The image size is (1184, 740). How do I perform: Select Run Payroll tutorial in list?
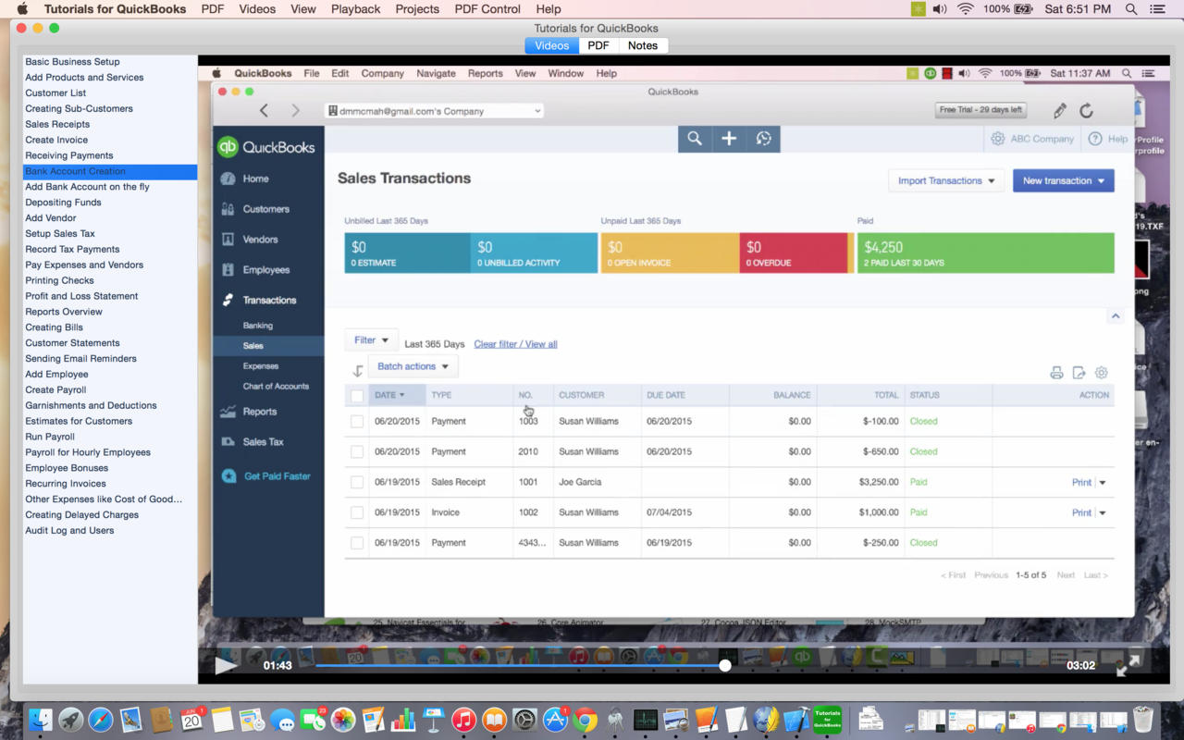(x=50, y=437)
